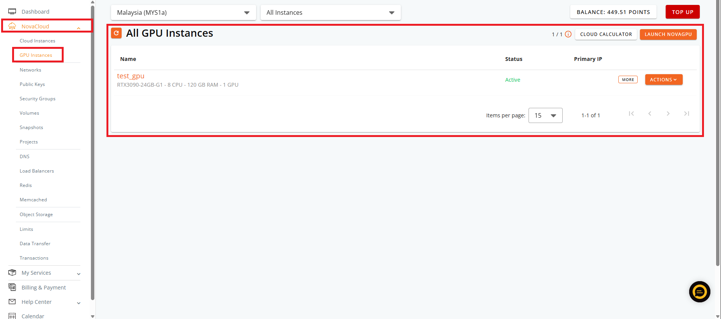Open the CLOUD CALCULATOR button

click(606, 34)
